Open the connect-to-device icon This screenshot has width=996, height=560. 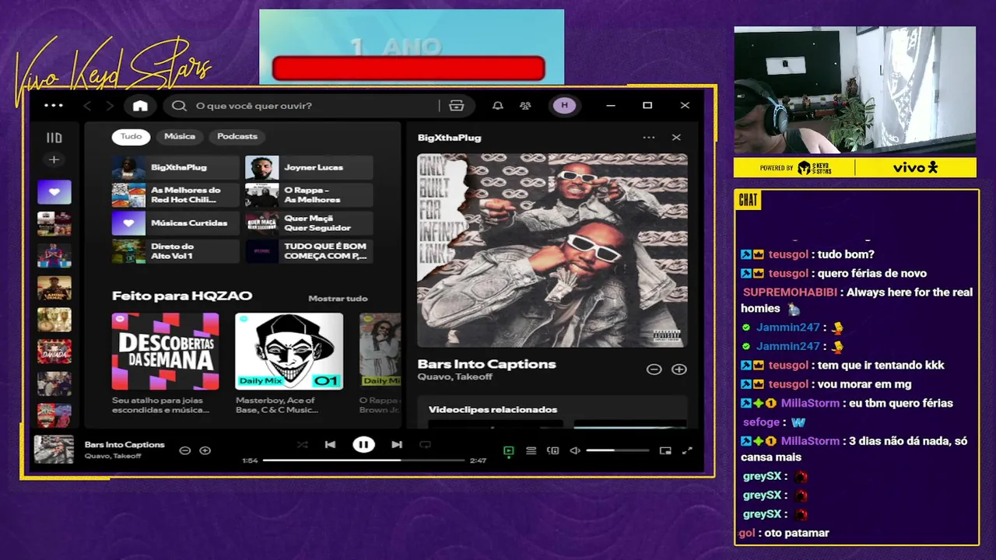(x=553, y=450)
